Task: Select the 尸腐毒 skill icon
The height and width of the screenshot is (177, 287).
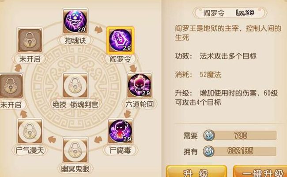Action: click(x=120, y=131)
